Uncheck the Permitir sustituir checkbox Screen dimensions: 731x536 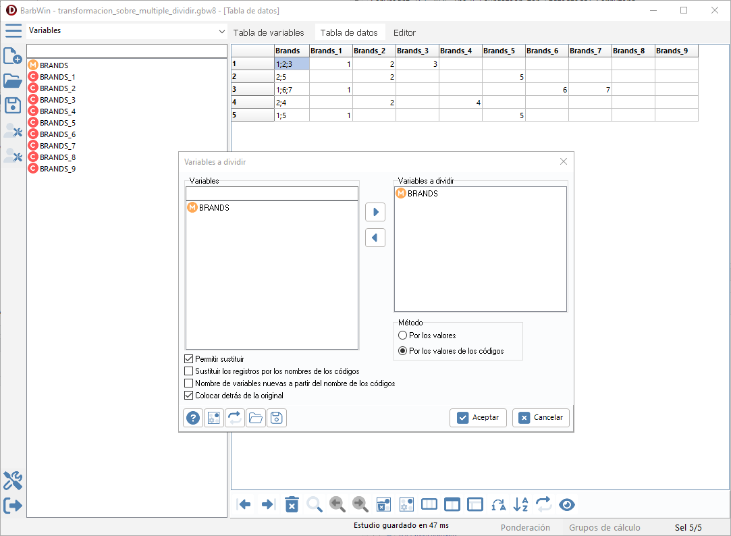pos(189,359)
